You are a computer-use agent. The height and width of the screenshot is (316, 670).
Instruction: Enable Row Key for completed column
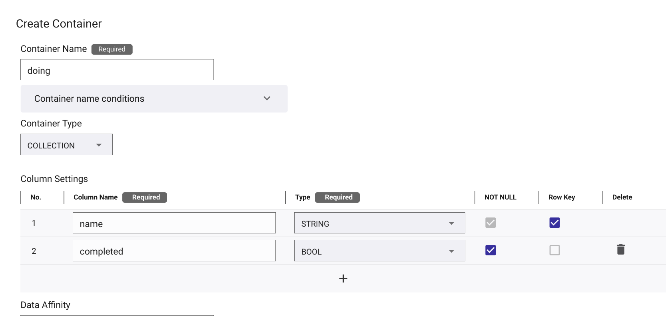point(554,250)
